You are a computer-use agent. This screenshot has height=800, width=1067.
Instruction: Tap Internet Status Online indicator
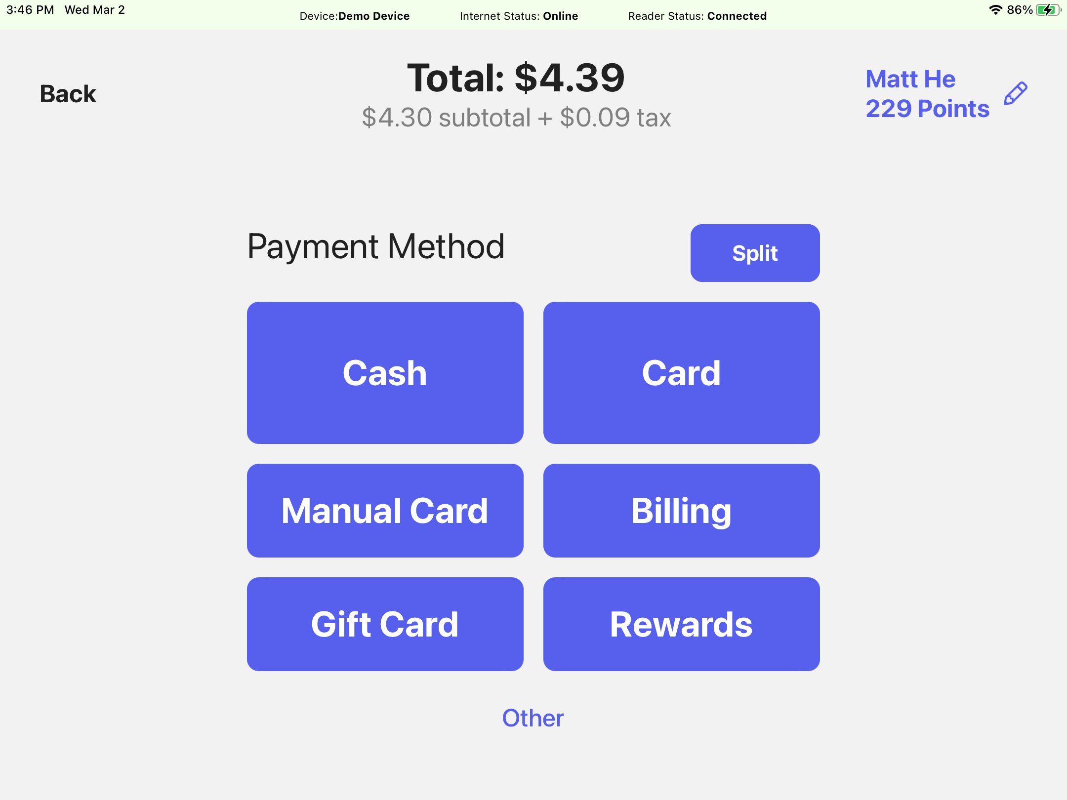click(519, 16)
